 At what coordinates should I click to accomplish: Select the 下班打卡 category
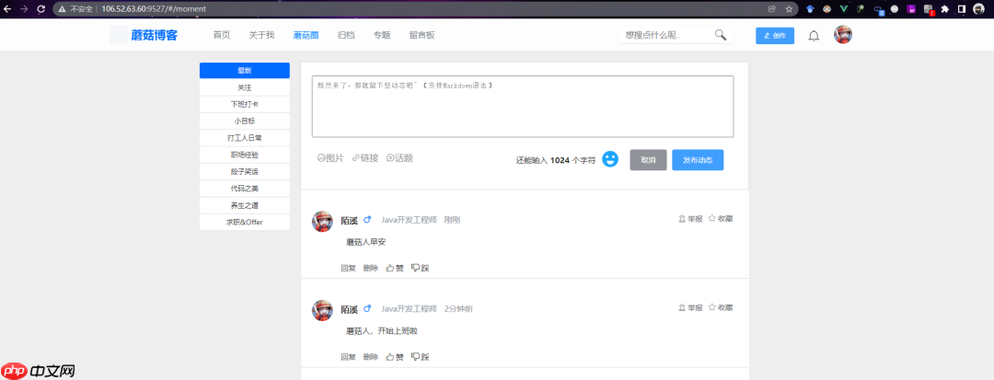pyautogui.click(x=245, y=104)
